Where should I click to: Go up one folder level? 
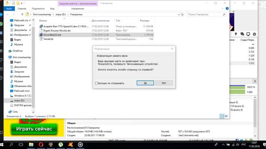[22, 14]
